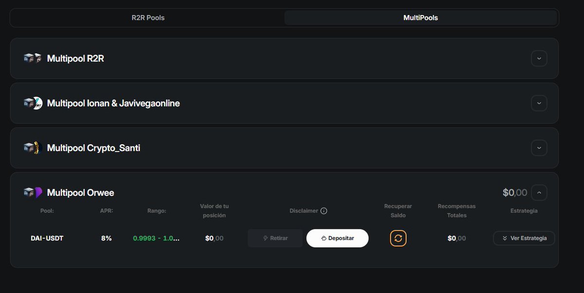Expand the Multipool Crypto_Santi chevron
This screenshot has width=584, height=293.
click(x=539, y=148)
